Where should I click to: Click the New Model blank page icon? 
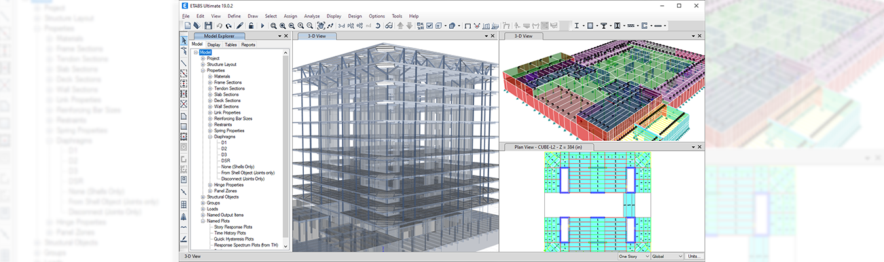tap(187, 26)
